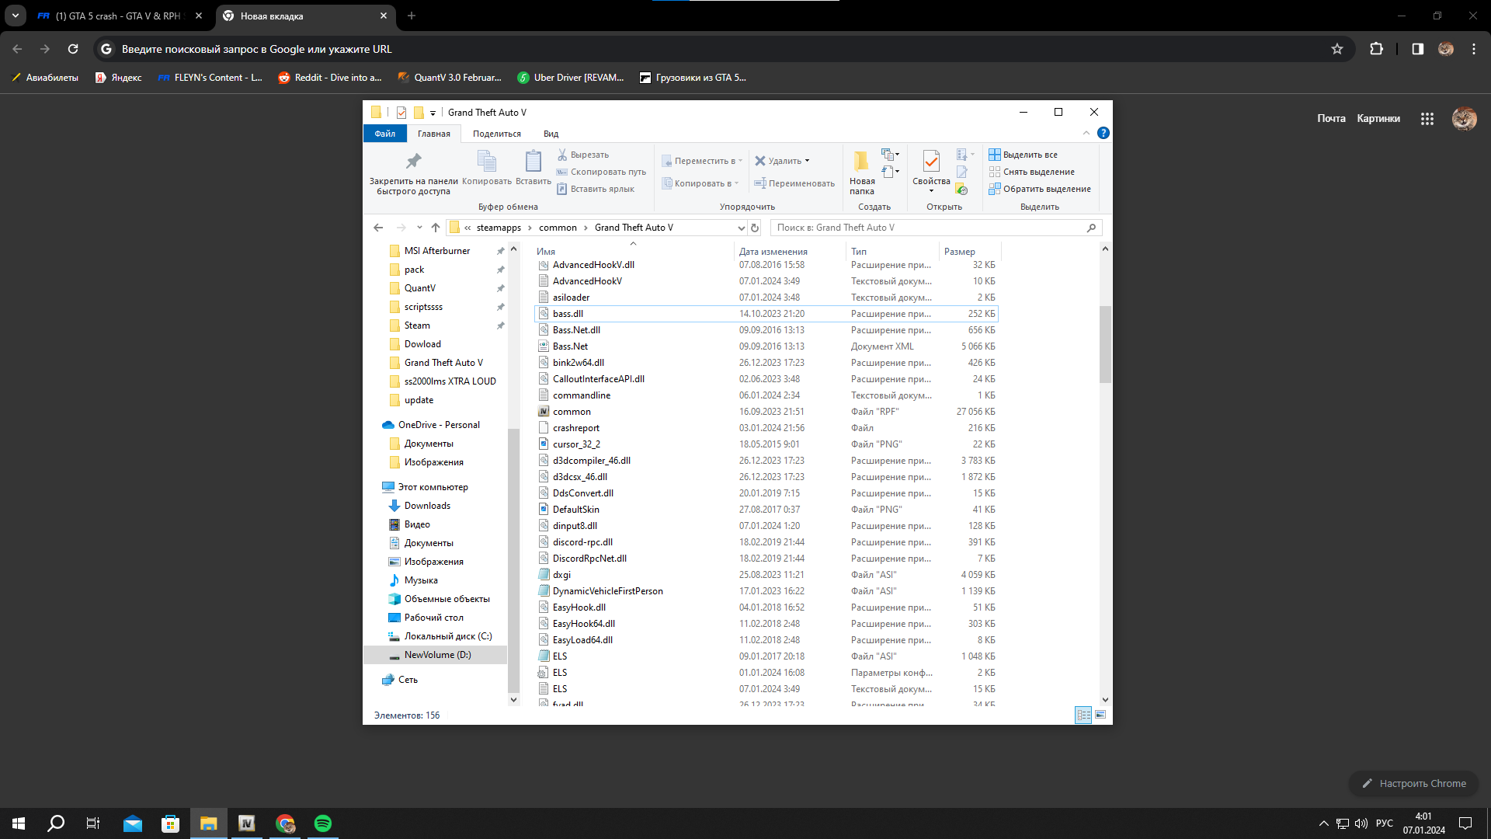The height and width of the screenshot is (839, 1491).
Task: Open file Properties (Свойства) icon
Action: click(930, 162)
